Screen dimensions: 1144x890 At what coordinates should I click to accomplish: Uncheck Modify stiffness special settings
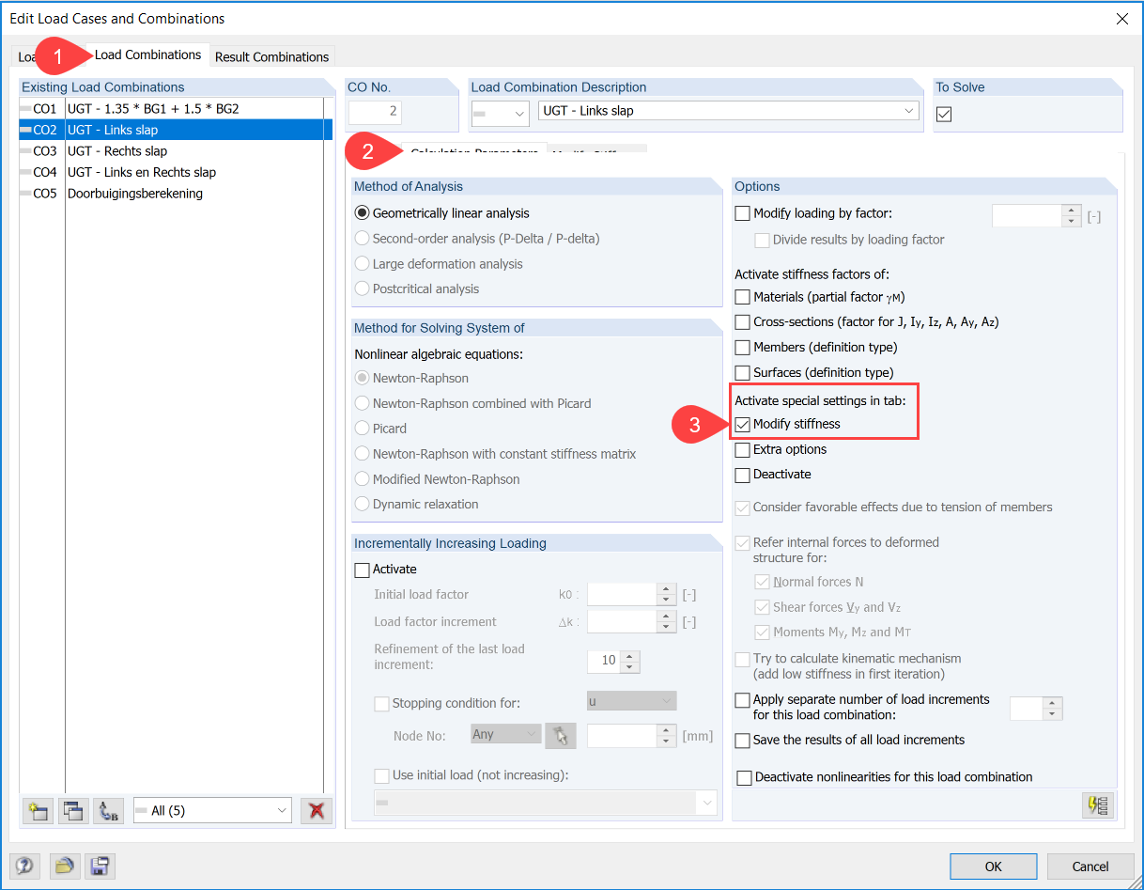741,424
